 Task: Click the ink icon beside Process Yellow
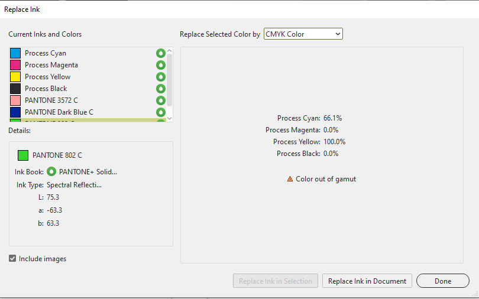160,77
